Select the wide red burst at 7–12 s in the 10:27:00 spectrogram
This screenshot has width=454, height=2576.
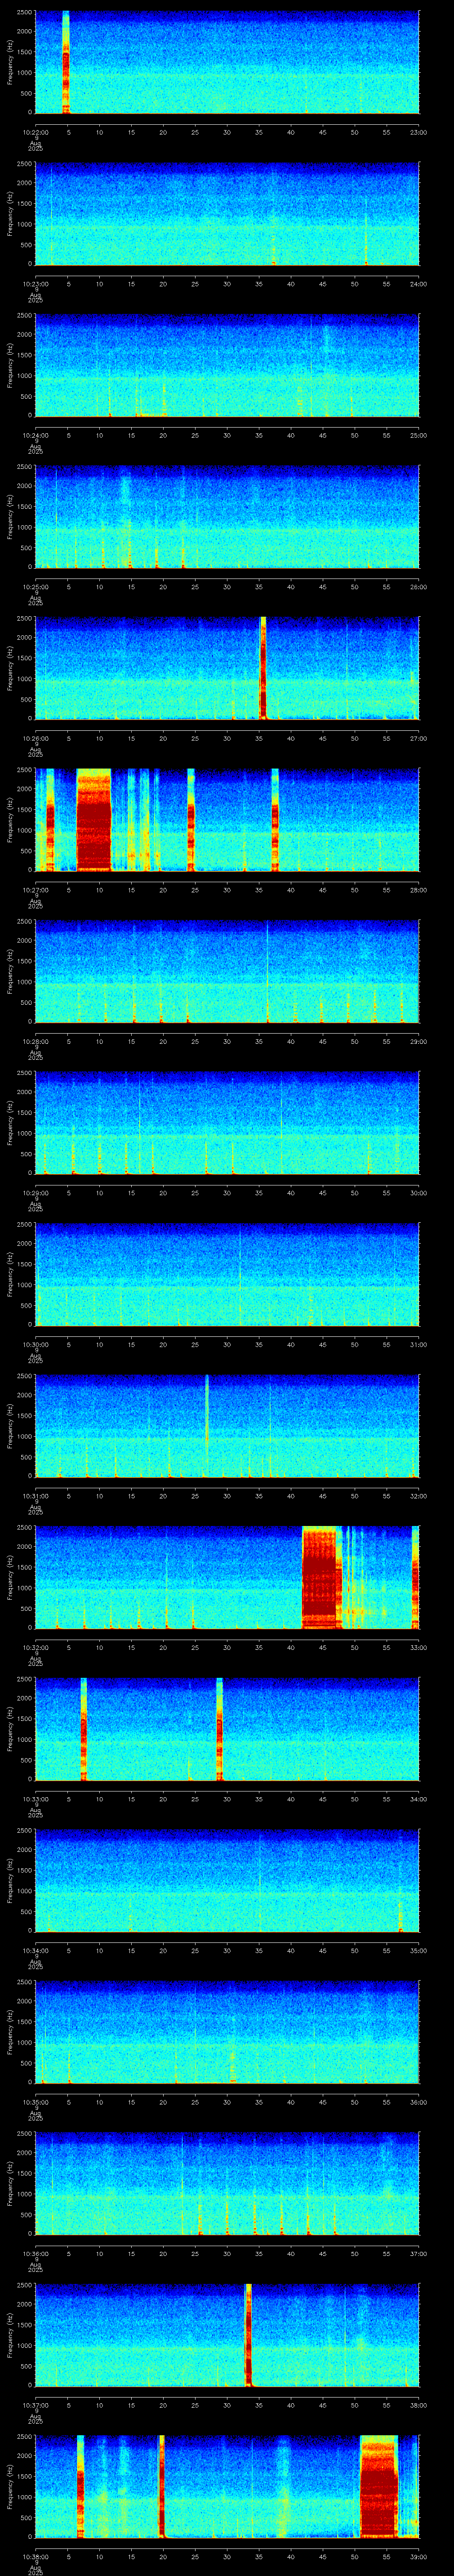coord(94,820)
